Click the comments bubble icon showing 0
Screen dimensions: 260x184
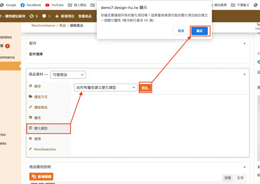point(44,16)
